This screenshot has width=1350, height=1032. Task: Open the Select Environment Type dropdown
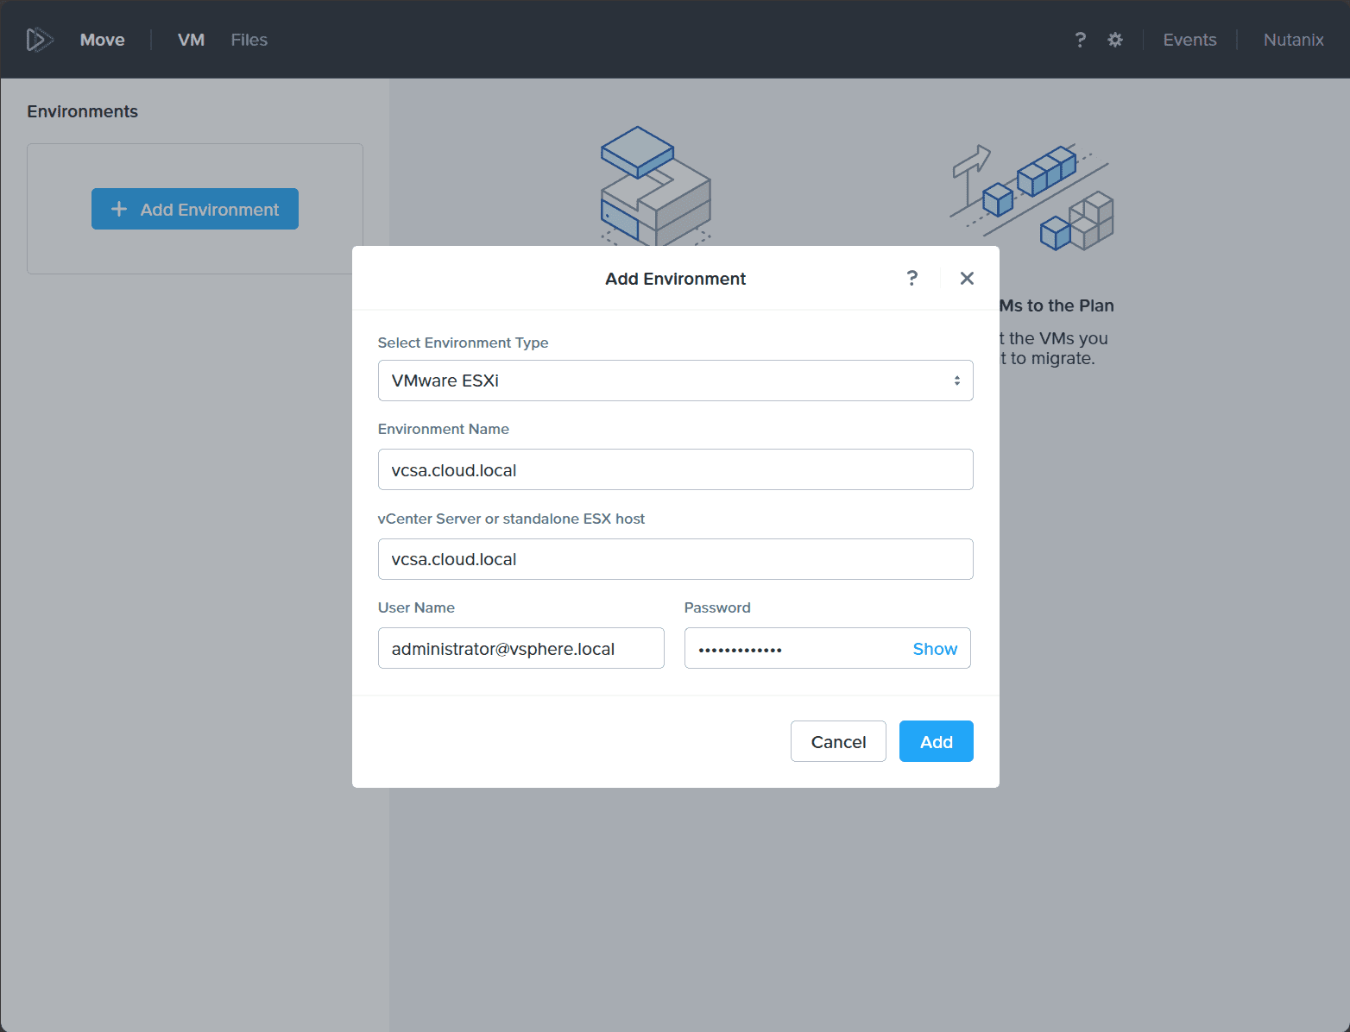(x=676, y=381)
